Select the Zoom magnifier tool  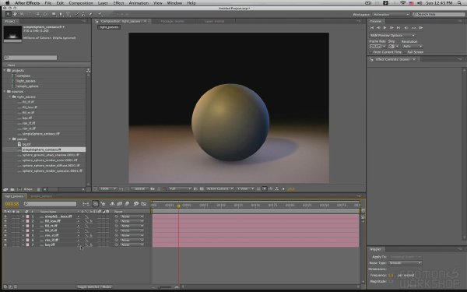[22, 14]
